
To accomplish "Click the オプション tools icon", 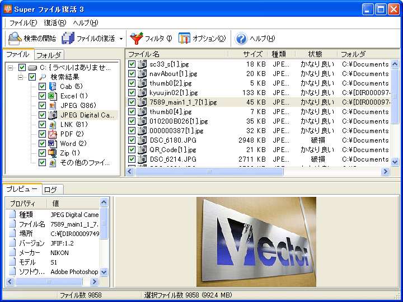I will pos(184,39).
